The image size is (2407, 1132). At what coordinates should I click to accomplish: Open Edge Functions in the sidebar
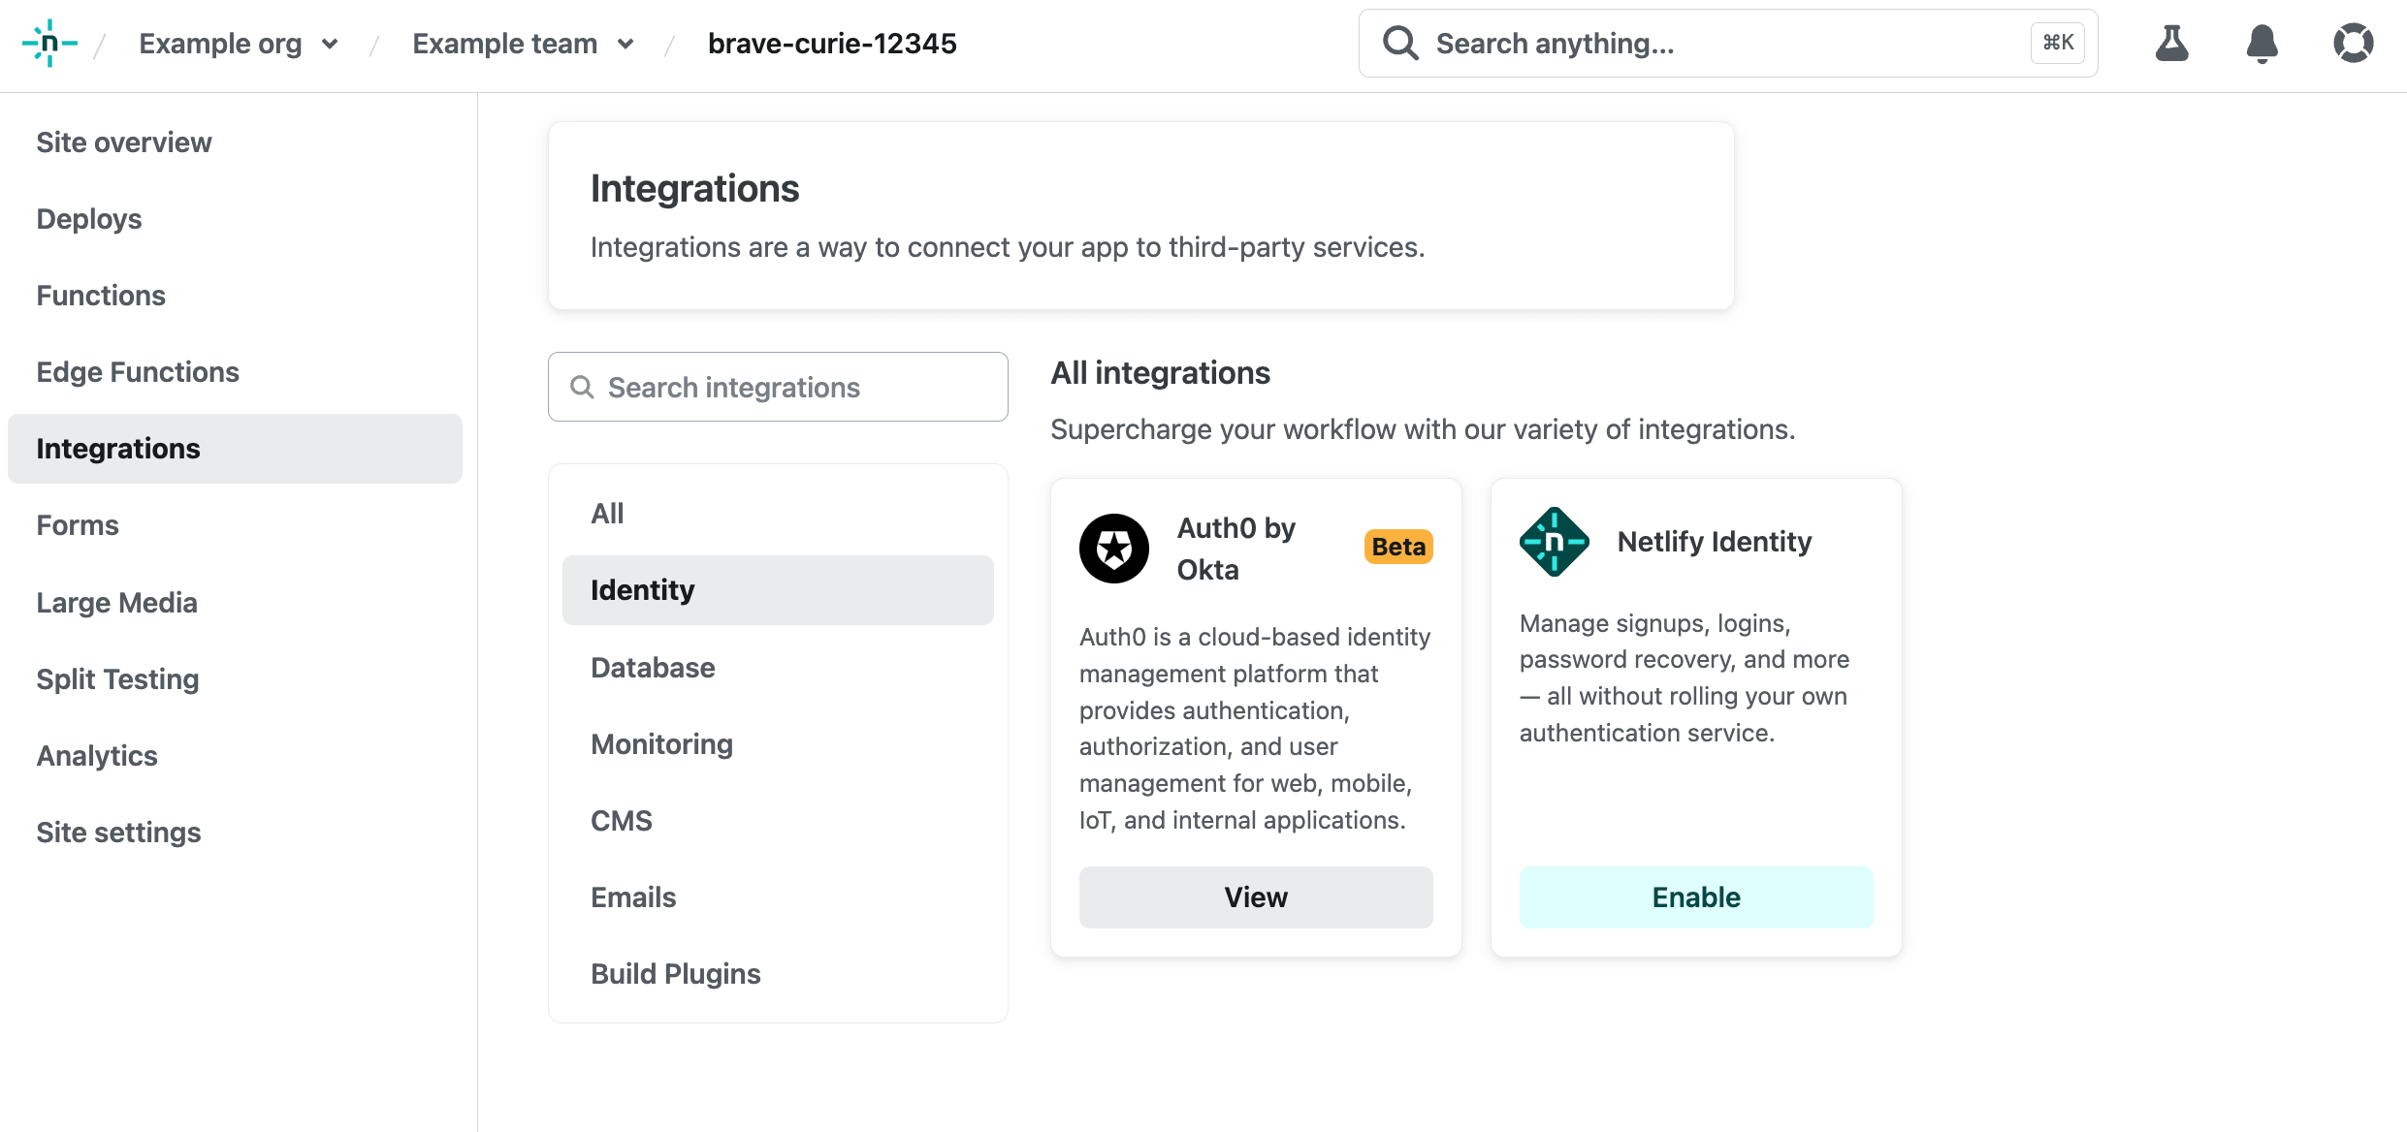point(138,372)
